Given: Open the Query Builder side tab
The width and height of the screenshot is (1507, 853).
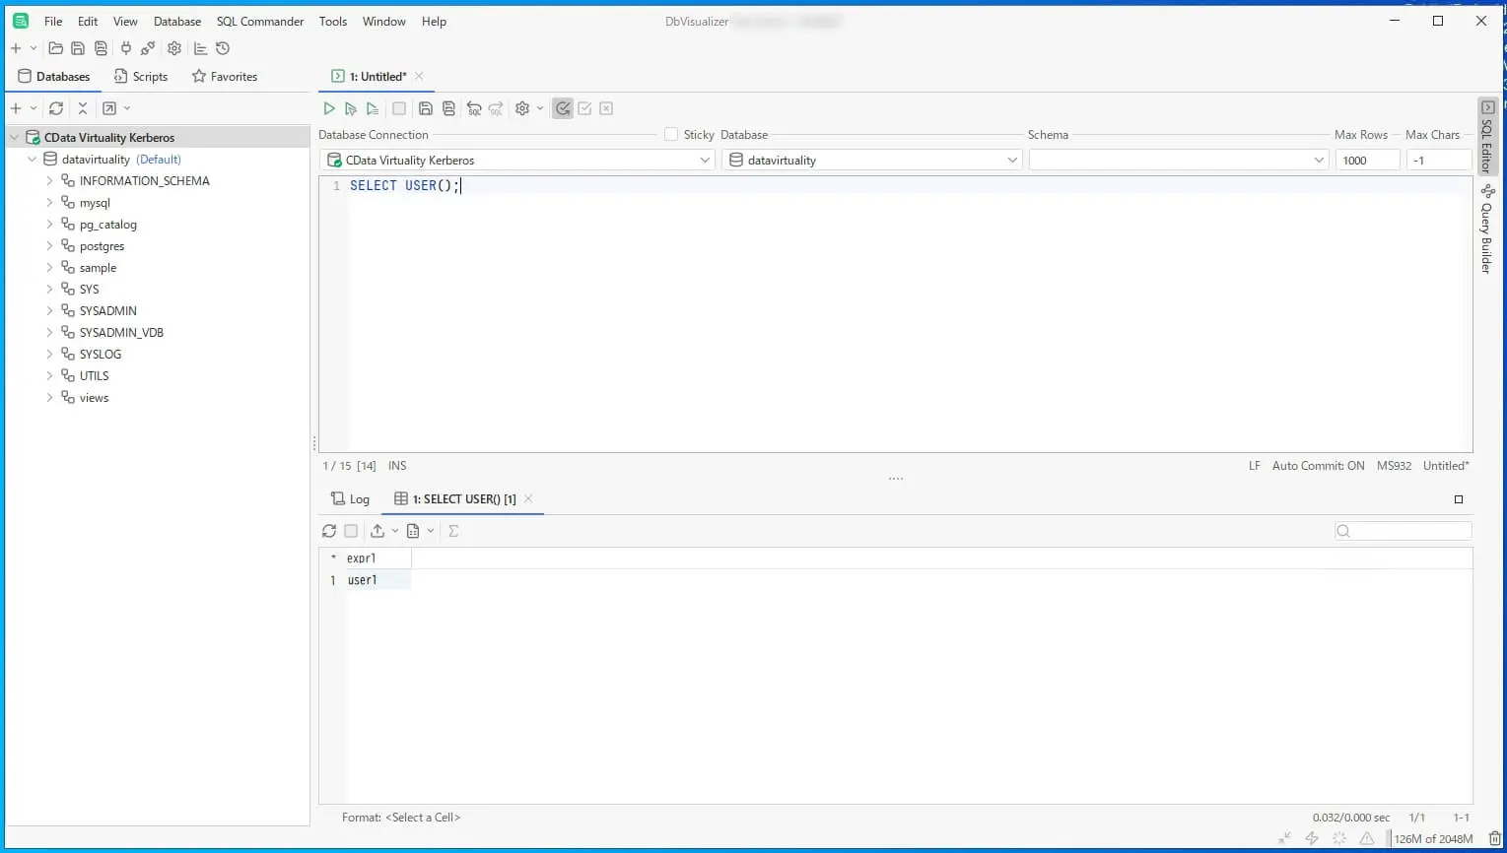Looking at the screenshot, I should pyautogui.click(x=1487, y=230).
